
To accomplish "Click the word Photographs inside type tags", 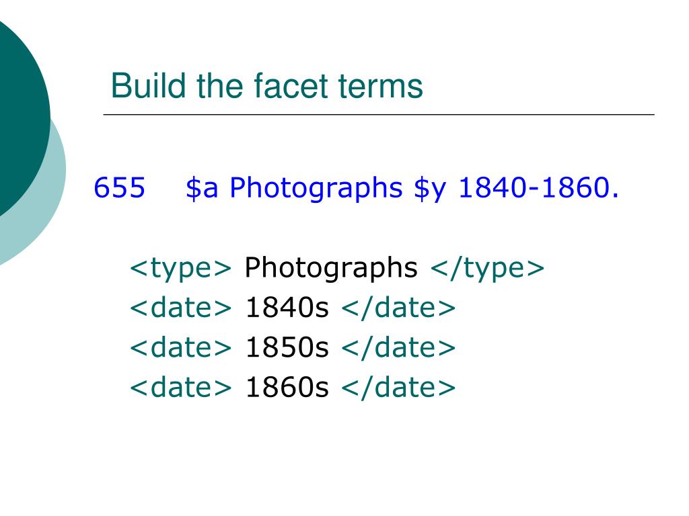I will point(331,268).
